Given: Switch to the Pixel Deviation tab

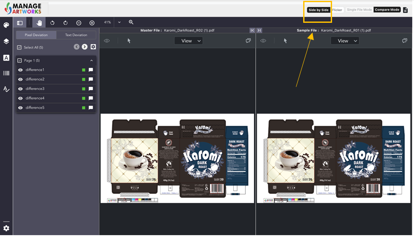Looking at the screenshot, I should (36, 35).
